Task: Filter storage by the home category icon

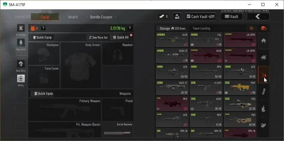Action: point(264,41)
